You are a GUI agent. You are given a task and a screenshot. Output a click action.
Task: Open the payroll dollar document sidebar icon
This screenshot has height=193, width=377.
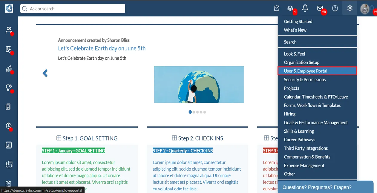pyautogui.click(x=9, y=49)
